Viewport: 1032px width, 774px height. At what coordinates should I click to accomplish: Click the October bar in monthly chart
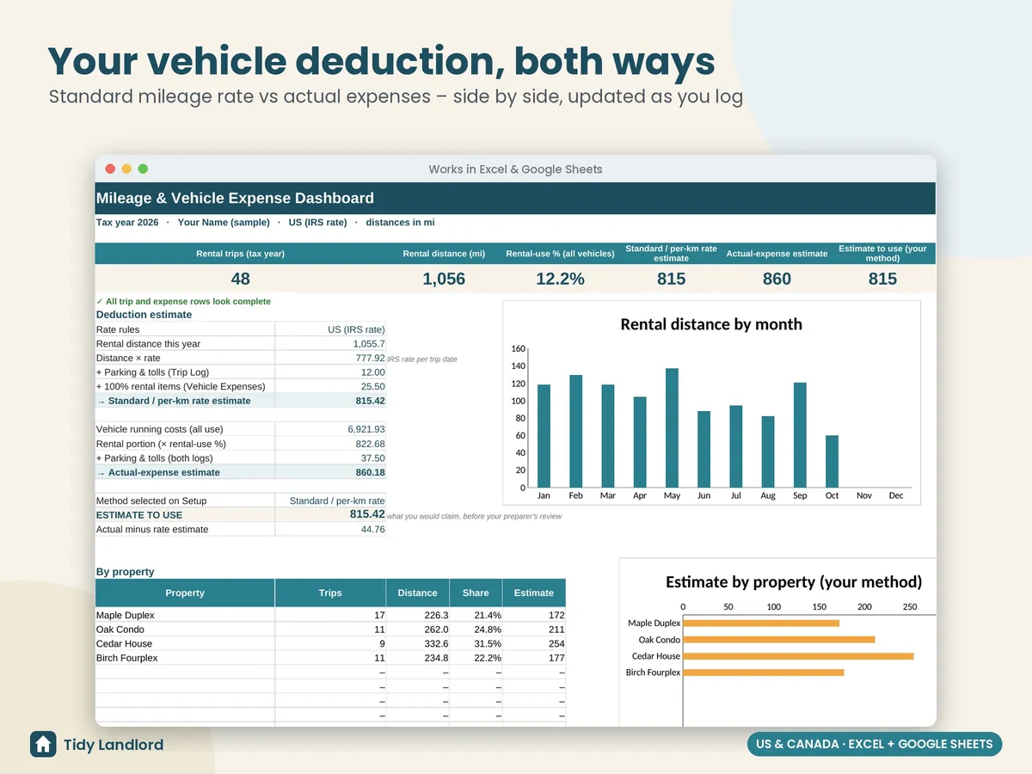[832, 462]
